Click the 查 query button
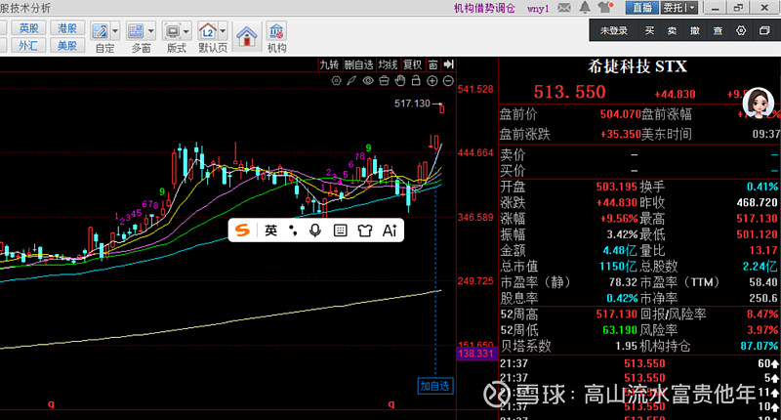This screenshot has height=420, width=781. coord(718,31)
